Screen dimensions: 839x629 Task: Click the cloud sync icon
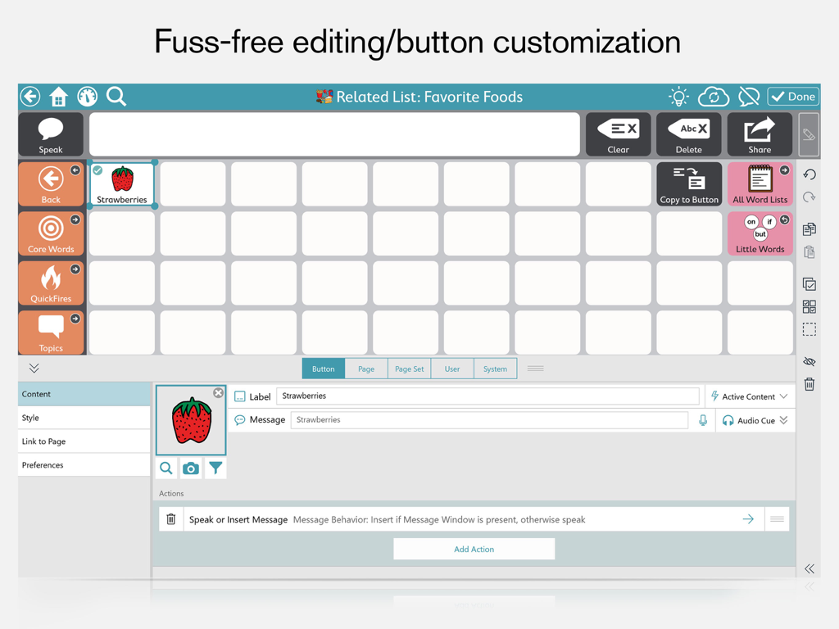coord(714,97)
